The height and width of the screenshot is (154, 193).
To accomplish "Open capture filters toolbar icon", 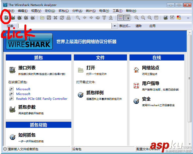I will tap(166, 18).
